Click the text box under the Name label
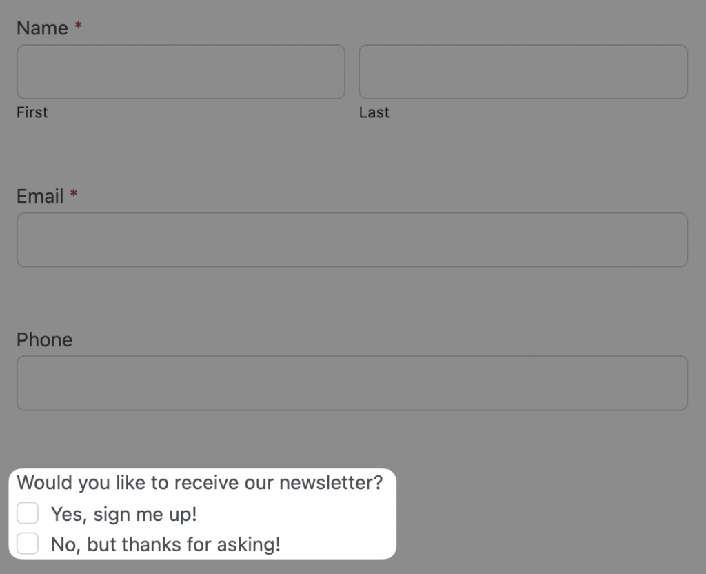Screen dimensions: 706x574 click(x=181, y=71)
